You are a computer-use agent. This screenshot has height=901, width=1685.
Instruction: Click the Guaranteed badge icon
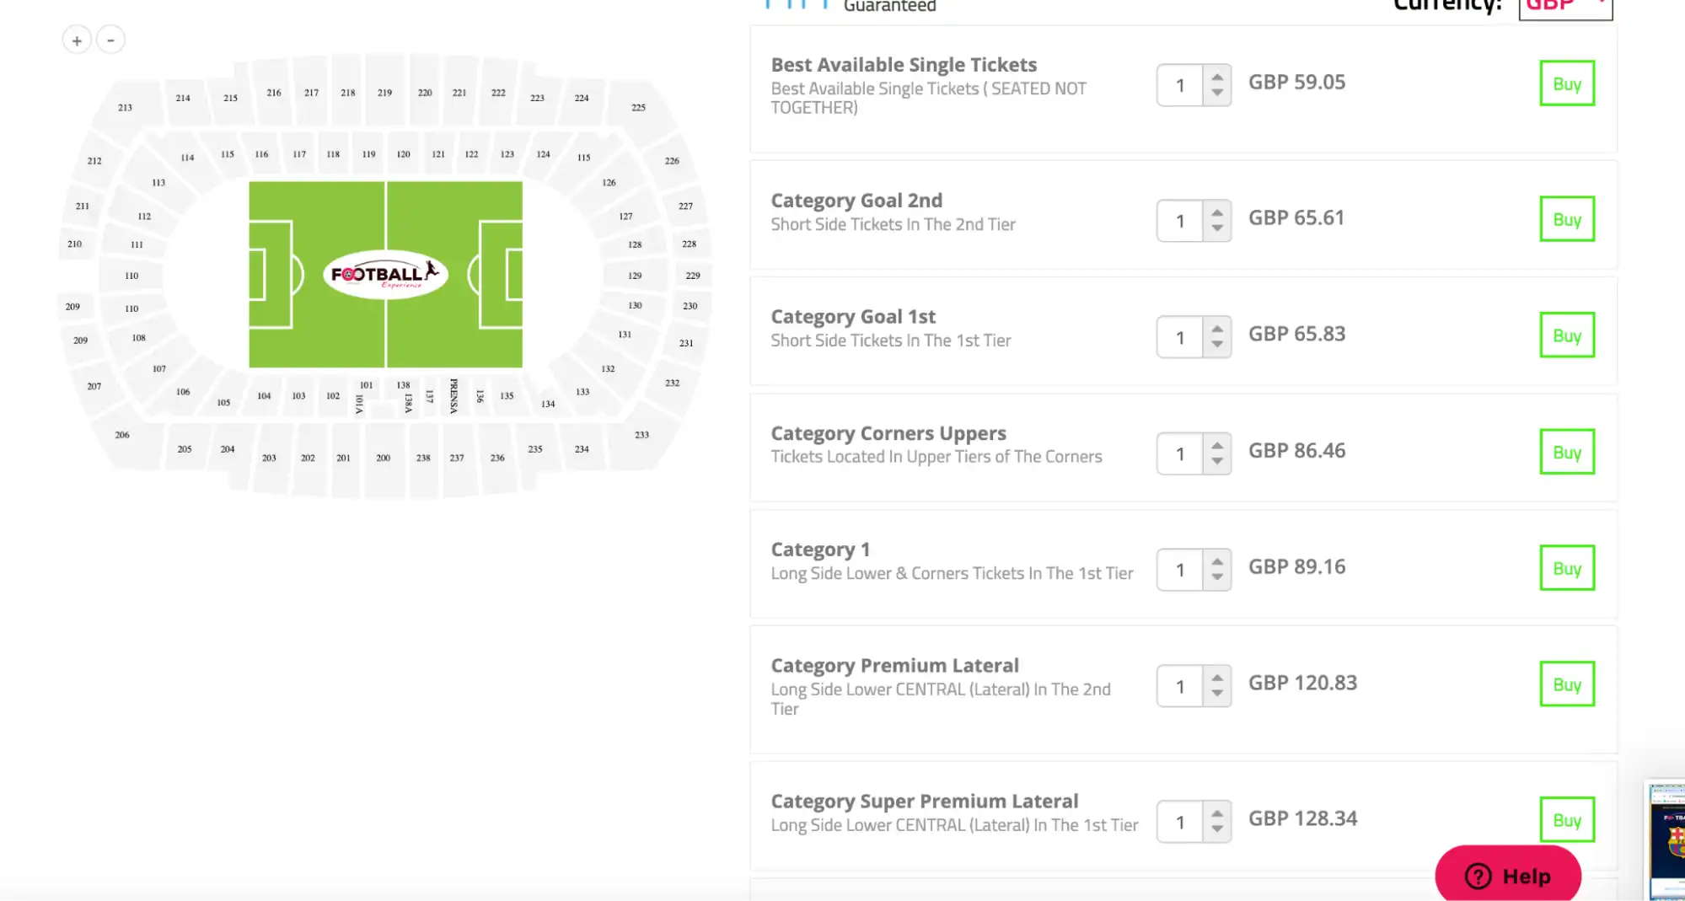pos(796,4)
